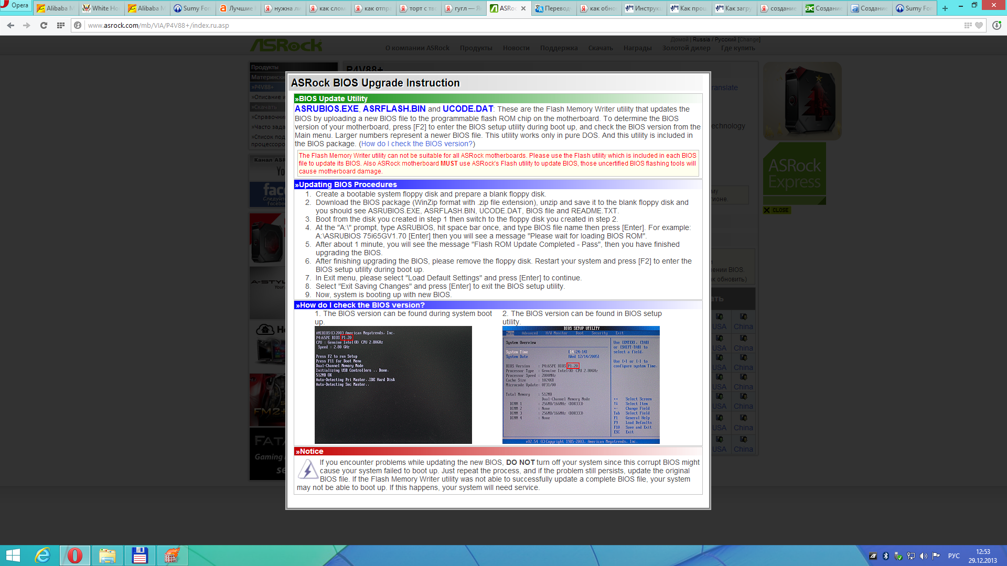Click the browser back arrow
The image size is (1007, 566).
(x=10, y=25)
